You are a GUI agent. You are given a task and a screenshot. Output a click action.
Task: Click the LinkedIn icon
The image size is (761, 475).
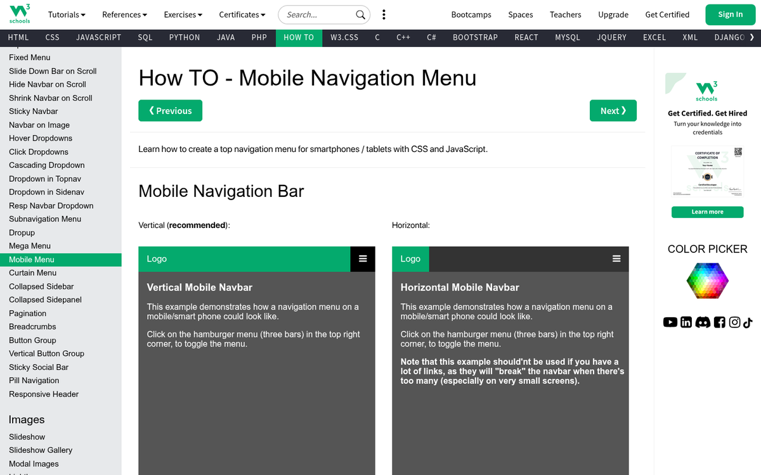[686, 322]
